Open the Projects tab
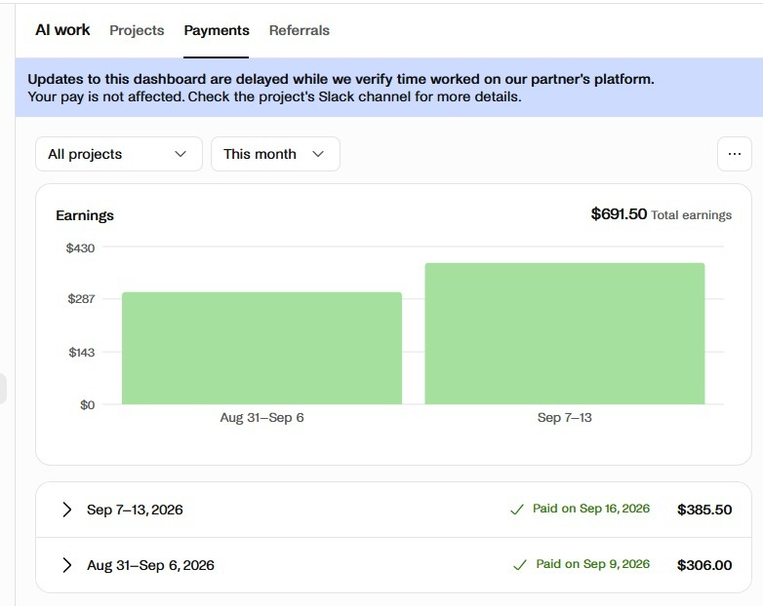The width and height of the screenshot is (763, 606). [x=137, y=30]
